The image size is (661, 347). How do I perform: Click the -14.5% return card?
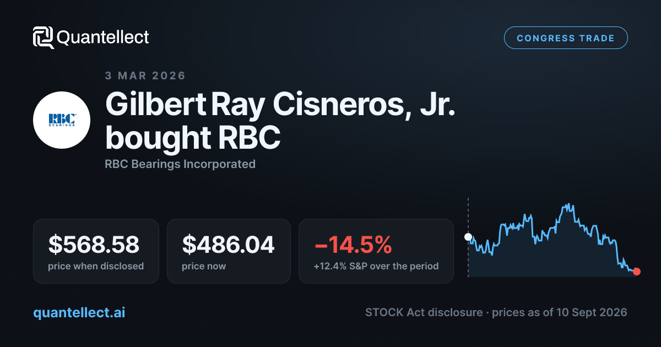tap(376, 251)
